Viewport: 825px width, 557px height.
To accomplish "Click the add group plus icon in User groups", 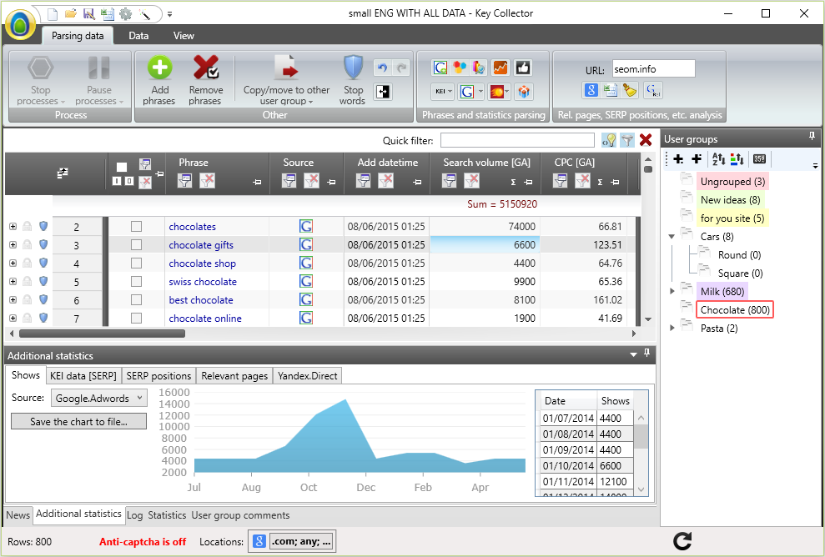I will pos(678,159).
